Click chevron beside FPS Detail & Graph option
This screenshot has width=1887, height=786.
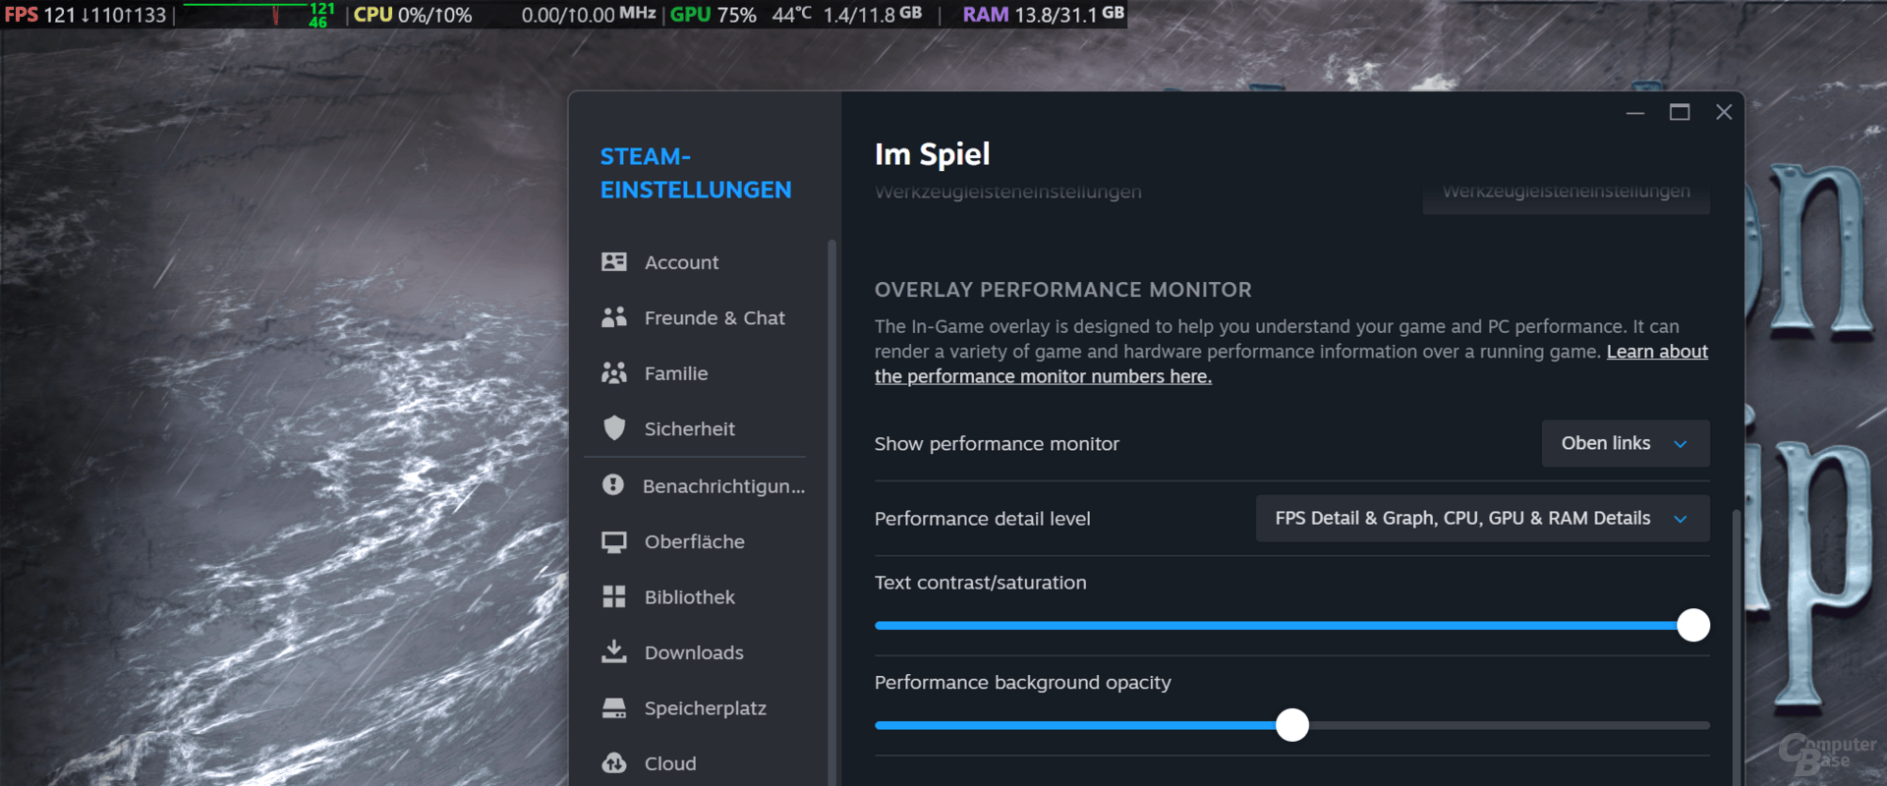[x=1681, y=519]
